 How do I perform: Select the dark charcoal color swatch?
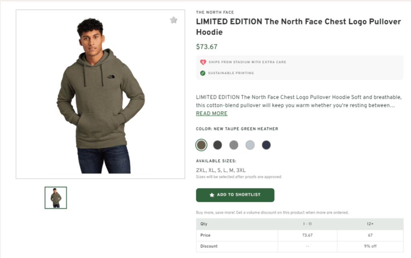(x=218, y=145)
